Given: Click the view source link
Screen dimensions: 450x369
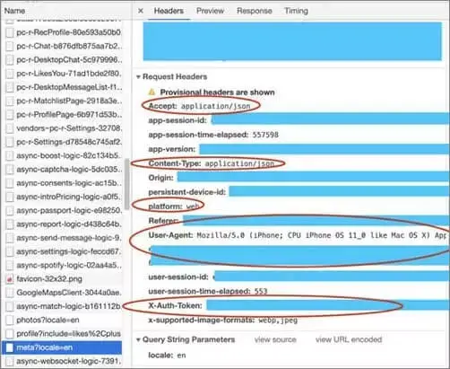Looking at the screenshot, I should pyautogui.click(x=275, y=339).
